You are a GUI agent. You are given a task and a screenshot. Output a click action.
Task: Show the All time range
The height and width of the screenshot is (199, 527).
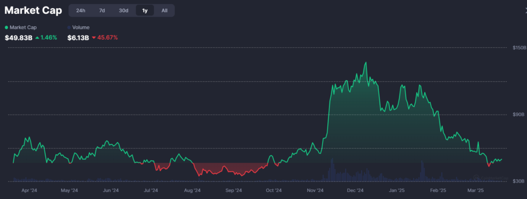[164, 10]
